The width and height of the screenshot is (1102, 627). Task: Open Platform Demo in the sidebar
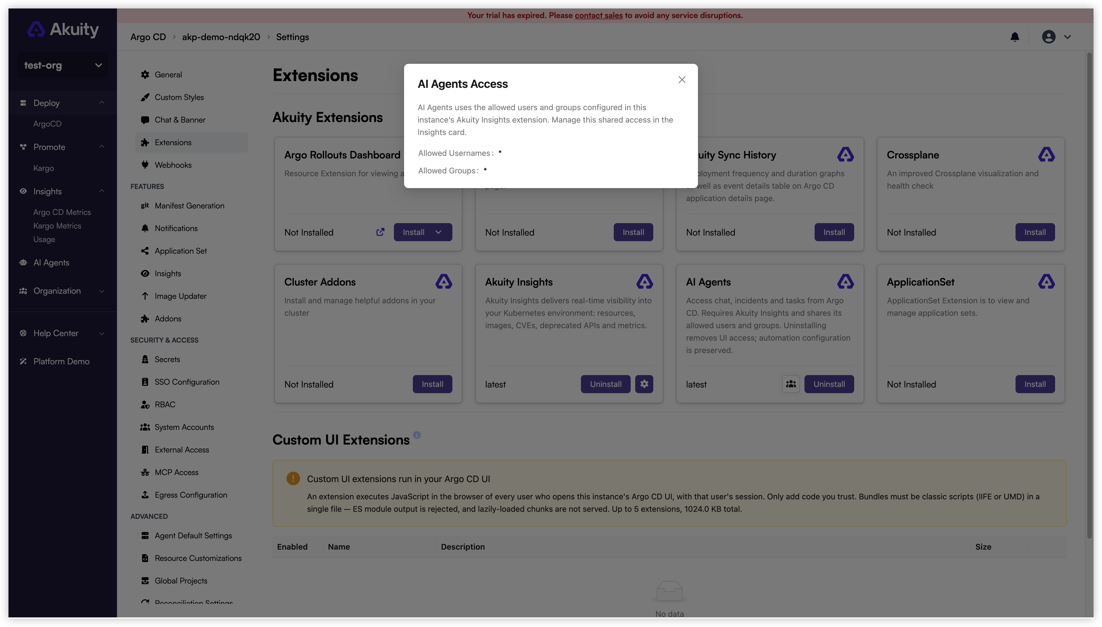click(x=61, y=362)
